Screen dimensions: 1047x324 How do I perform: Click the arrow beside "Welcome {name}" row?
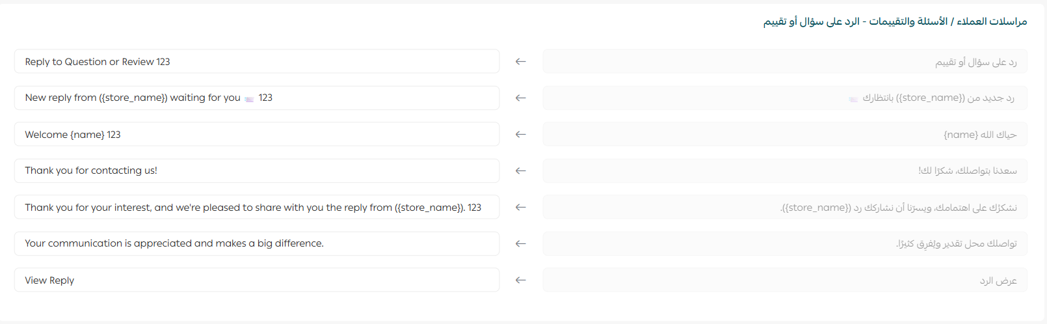[x=520, y=135]
